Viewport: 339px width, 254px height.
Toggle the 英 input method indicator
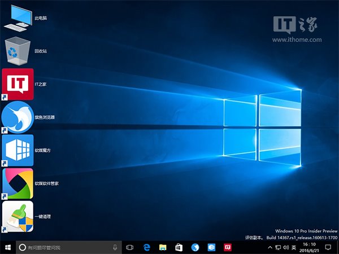coord(294,247)
